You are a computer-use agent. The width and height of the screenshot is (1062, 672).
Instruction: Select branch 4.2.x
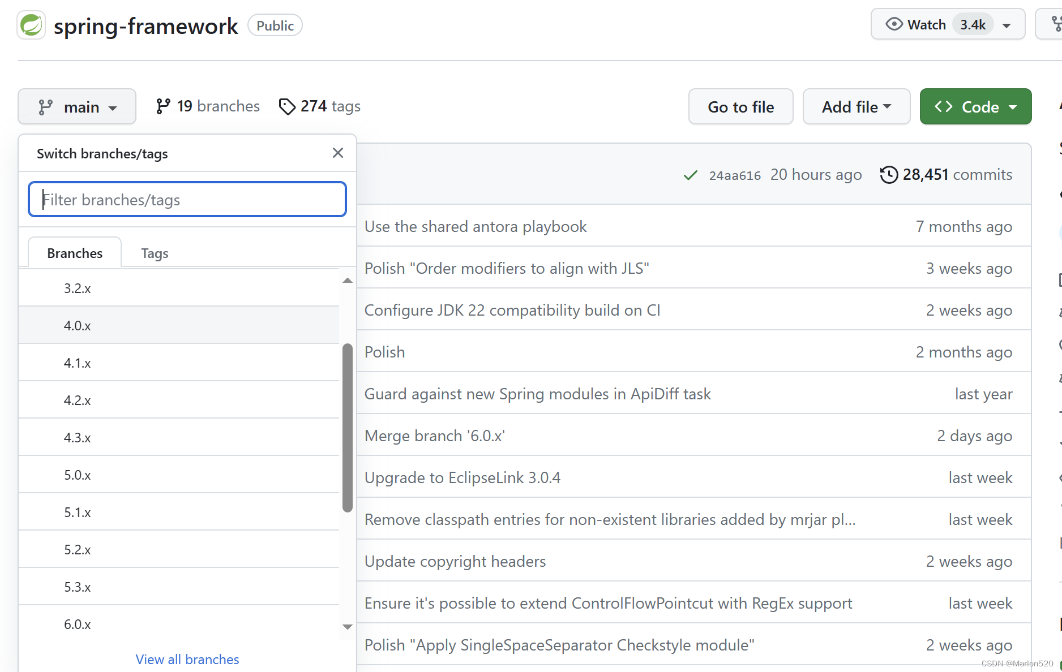click(179, 400)
